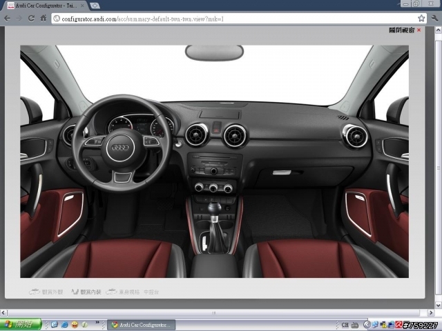Launch Internet Explorer from quick launch
The image size is (442, 331).
64,325
